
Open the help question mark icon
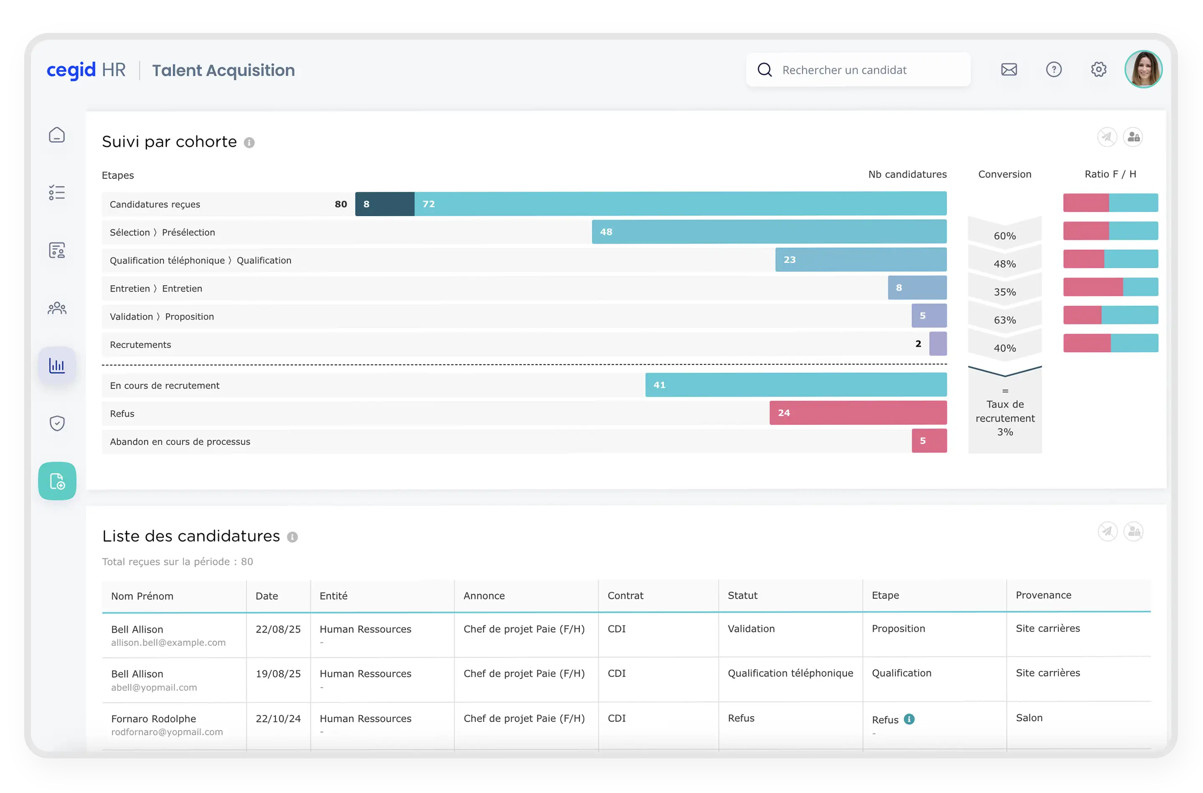click(1054, 70)
